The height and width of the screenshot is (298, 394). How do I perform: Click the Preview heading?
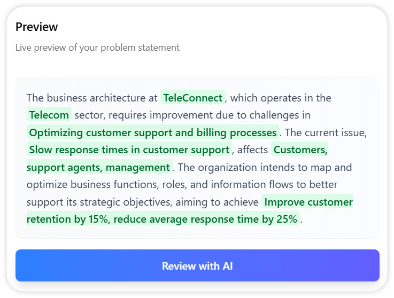pyautogui.click(x=36, y=27)
